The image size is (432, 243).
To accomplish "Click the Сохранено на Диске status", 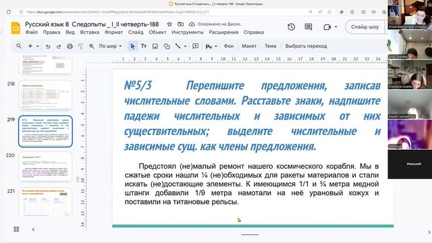I will (219, 24).
